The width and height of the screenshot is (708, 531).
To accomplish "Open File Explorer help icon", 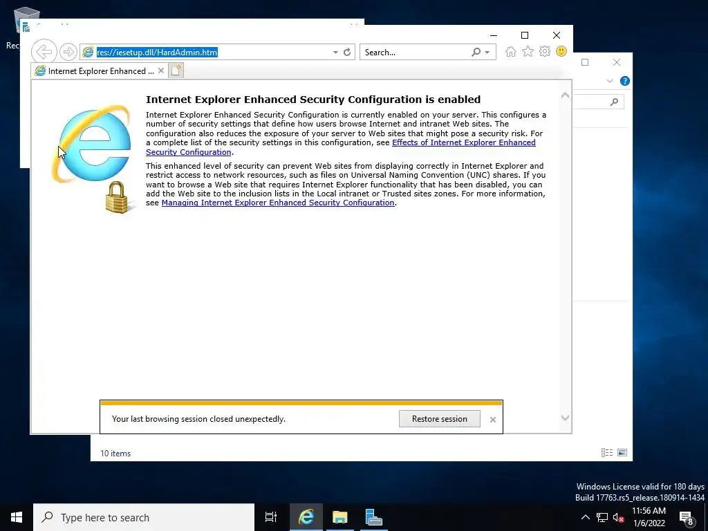I will (x=625, y=81).
